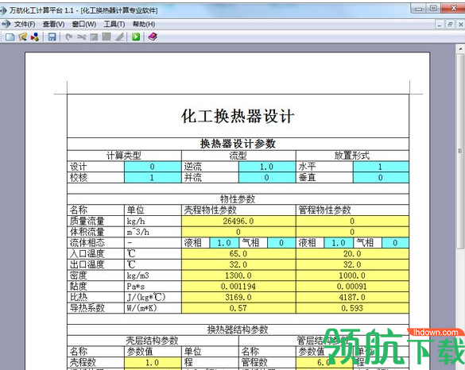The height and width of the screenshot is (370, 465).
Task: Edit tube inlet temperature 20.0
Action: tap(352, 253)
